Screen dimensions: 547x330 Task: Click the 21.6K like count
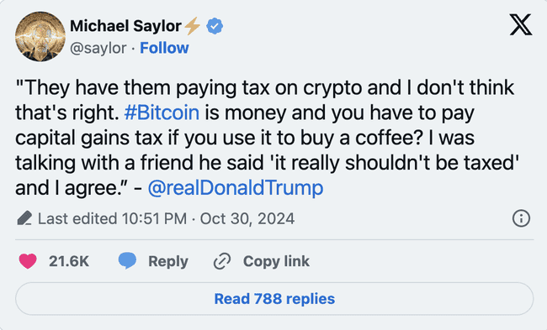click(69, 261)
